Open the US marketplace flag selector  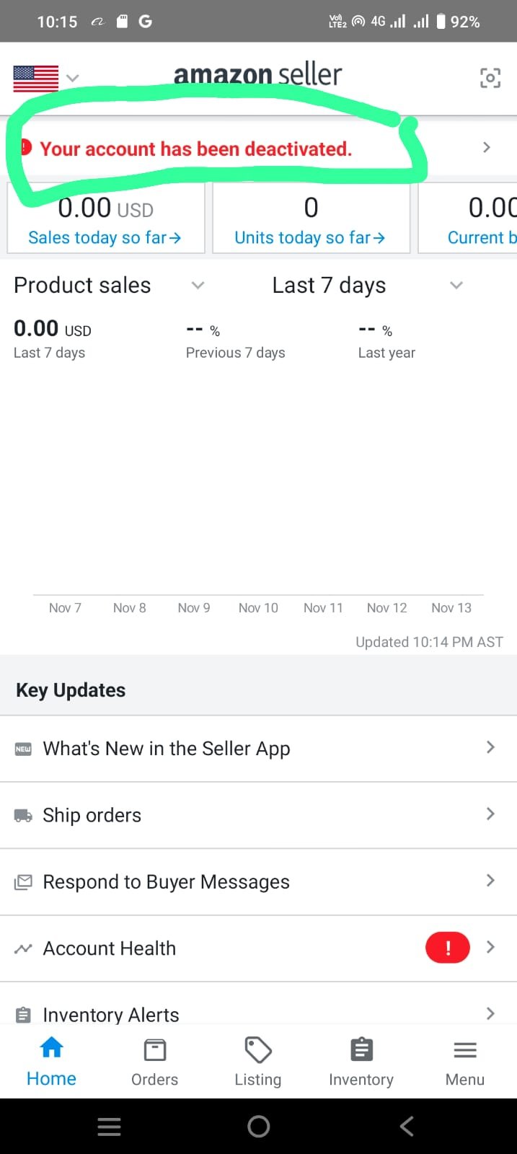(45, 78)
